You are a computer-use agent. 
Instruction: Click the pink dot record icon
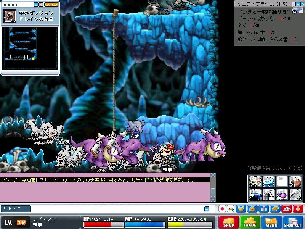pos(222,209)
